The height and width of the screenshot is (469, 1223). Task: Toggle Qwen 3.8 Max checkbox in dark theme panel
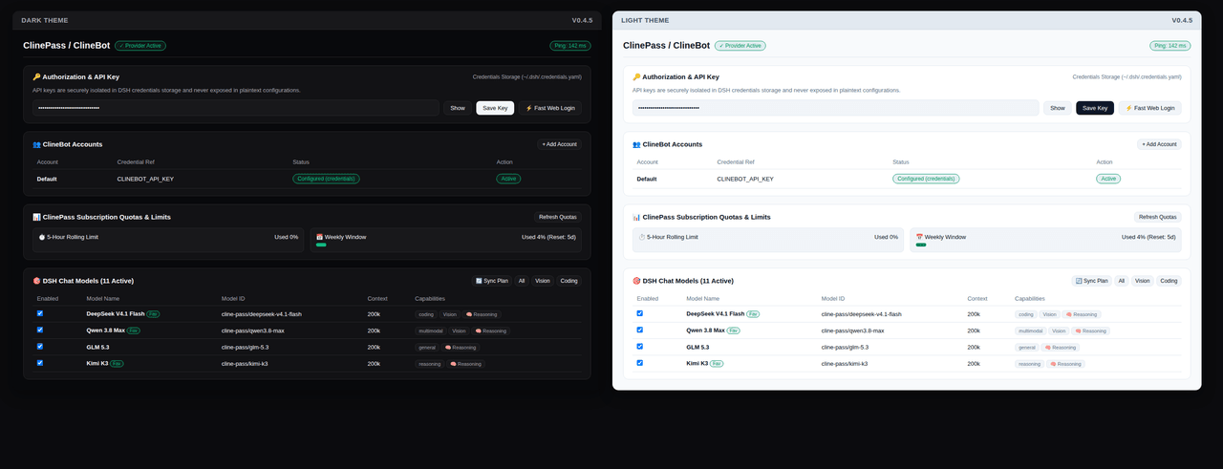point(40,330)
